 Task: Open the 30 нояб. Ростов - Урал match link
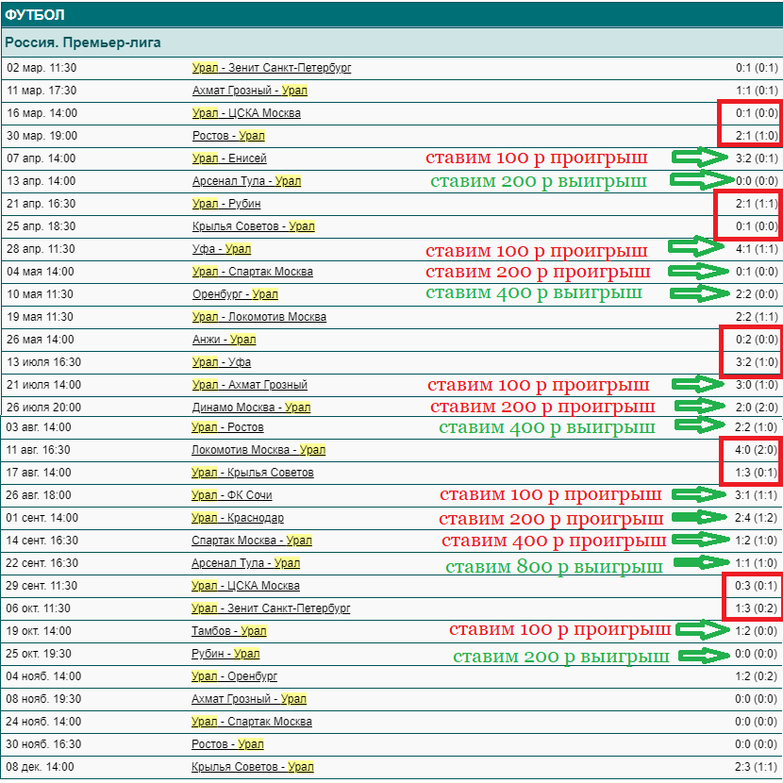pos(227,744)
